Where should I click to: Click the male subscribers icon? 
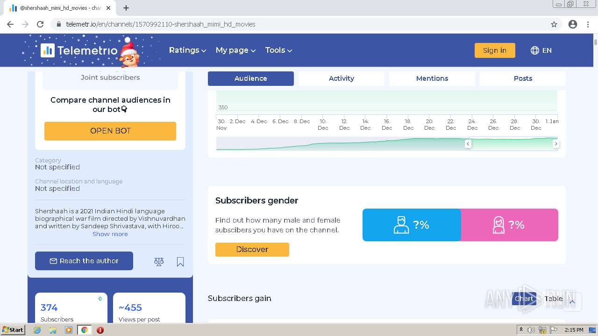pyautogui.click(x=401, y=224)
